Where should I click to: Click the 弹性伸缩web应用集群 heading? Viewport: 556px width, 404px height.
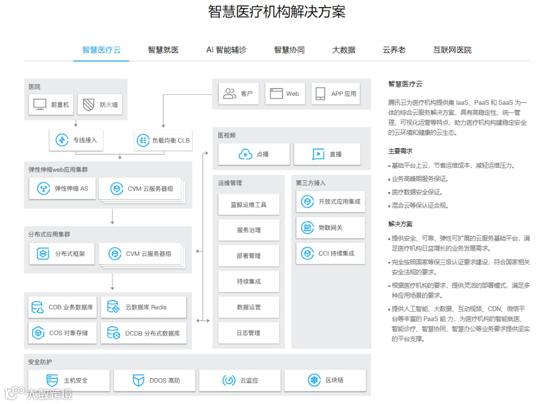(58, 169)
